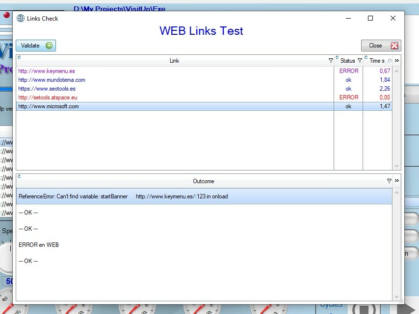The height and width of the screenshot is (314, 419).
Task: Click the » chevron on the Outcome header
Action: coord(396,181)
